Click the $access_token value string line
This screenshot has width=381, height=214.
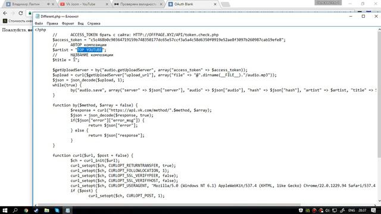(169, 40)
